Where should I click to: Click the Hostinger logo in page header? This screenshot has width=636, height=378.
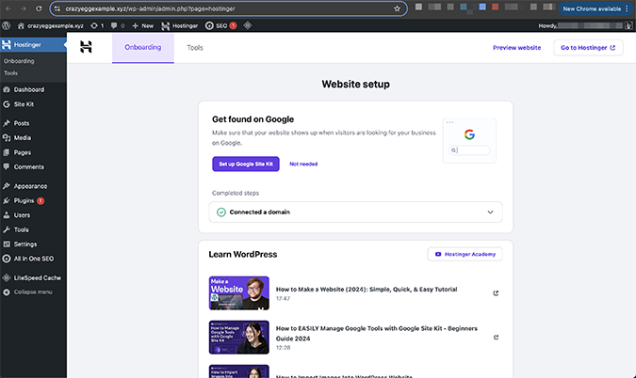coord(86,47)
